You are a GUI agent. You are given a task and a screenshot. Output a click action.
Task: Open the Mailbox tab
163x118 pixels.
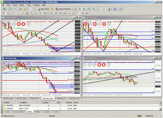(x=38, y=112)
